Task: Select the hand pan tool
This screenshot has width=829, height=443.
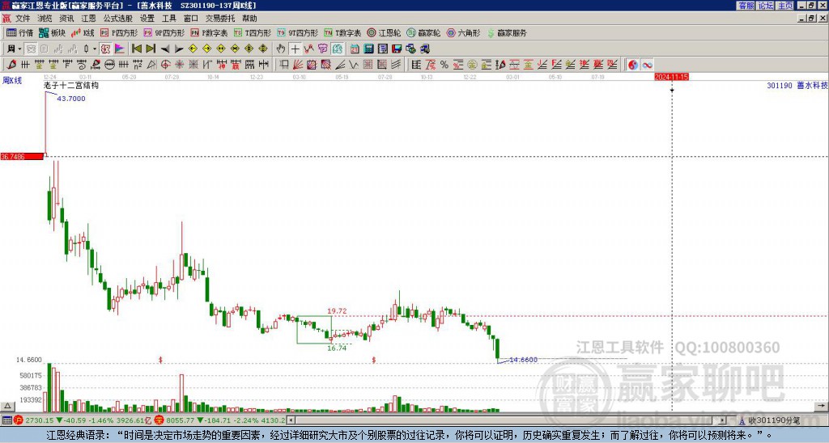Action: point(281,49)
